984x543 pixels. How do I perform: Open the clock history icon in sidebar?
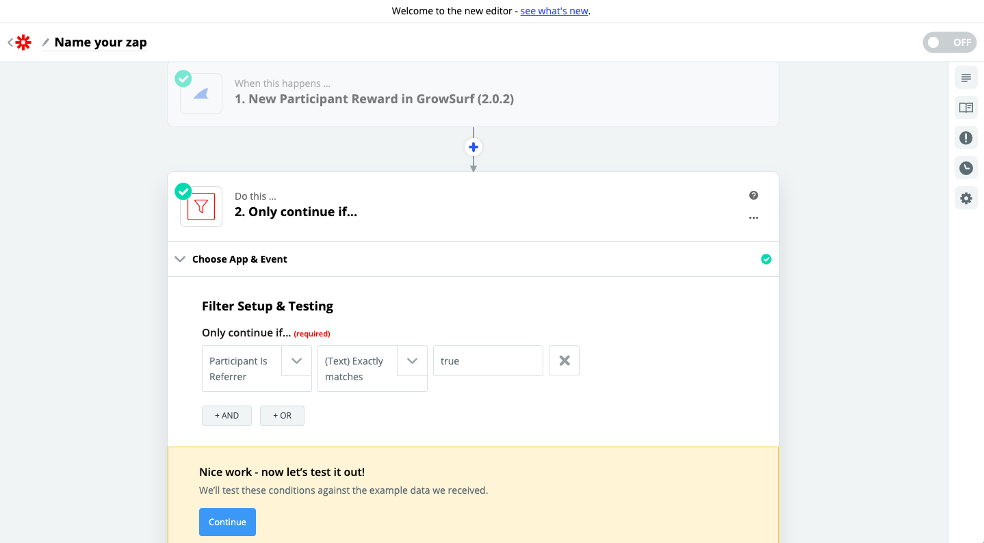(x=966, y=168)
